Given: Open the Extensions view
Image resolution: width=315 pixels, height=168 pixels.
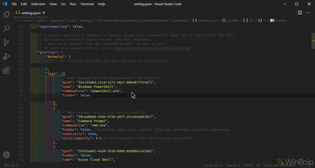Looking at the screenshot, I should point(6,70).
